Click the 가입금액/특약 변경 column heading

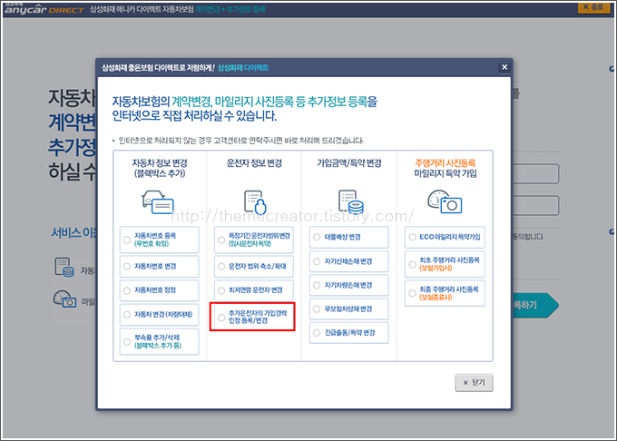[x=349, y=162]
